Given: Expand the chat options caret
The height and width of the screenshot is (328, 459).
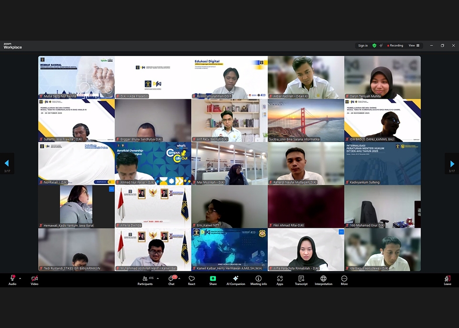Looking at the screenshot, I should click(x=179, y=279).
